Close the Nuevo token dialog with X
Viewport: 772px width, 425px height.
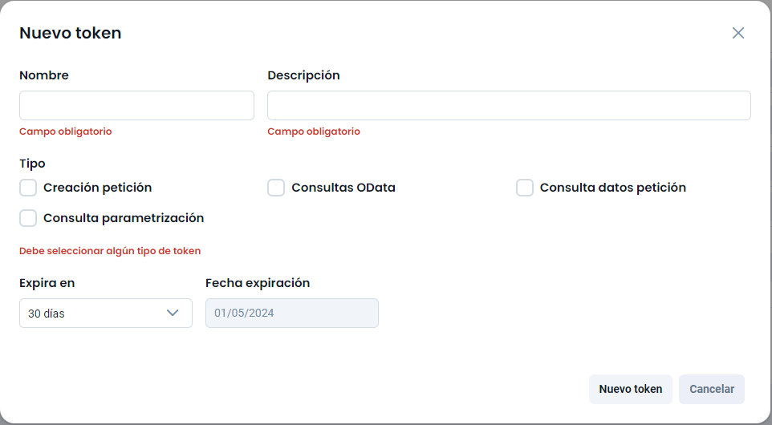(x=738, y=33)
